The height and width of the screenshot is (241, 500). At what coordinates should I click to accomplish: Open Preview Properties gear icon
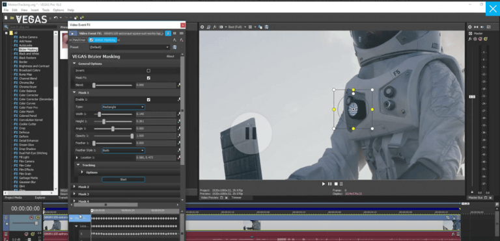click(x=202, y=27)
